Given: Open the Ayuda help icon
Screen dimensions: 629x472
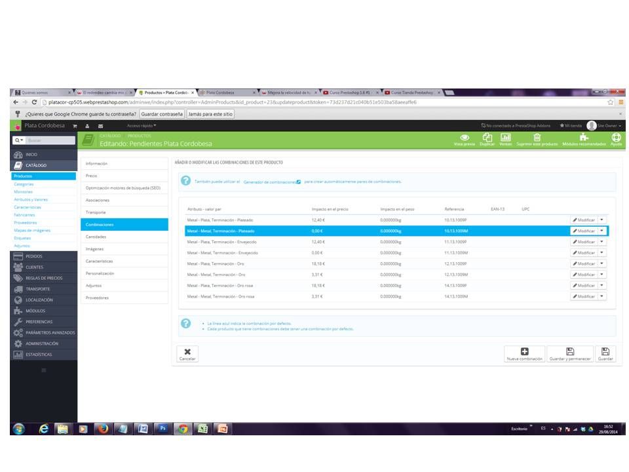Looking at the screenshot, I should [616, 140].
